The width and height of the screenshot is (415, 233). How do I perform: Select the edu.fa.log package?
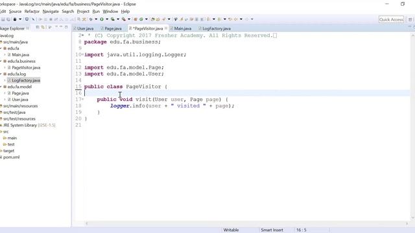(x=16, y=74)
